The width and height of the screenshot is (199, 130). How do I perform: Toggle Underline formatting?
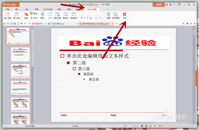click(x=88, y=18)
